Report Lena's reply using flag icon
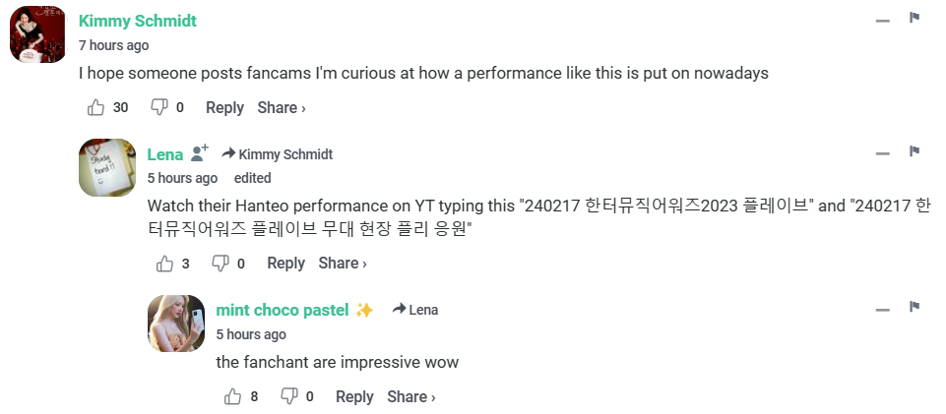This screenshot has width=946, height=414. (914, 151)
